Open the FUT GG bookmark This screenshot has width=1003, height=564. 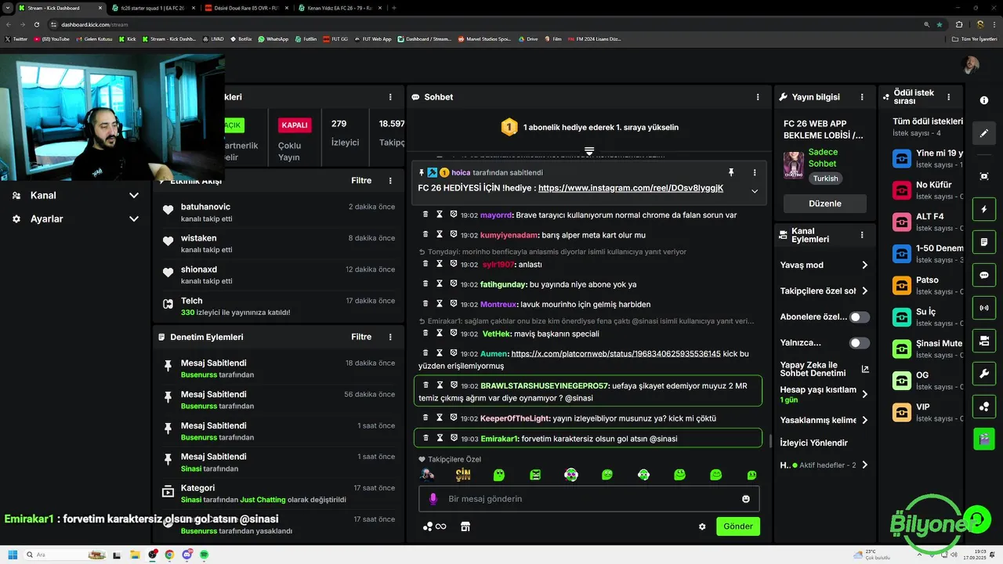[x=334, y=38]
